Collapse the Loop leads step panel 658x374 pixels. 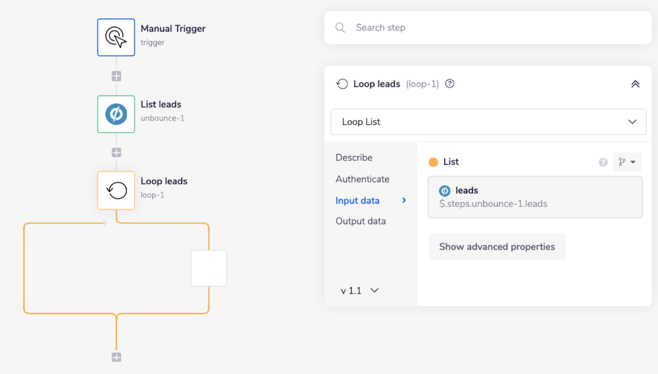635,84
